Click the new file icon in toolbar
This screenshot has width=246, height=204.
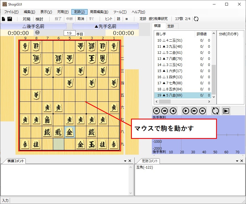tap(3, 19)
